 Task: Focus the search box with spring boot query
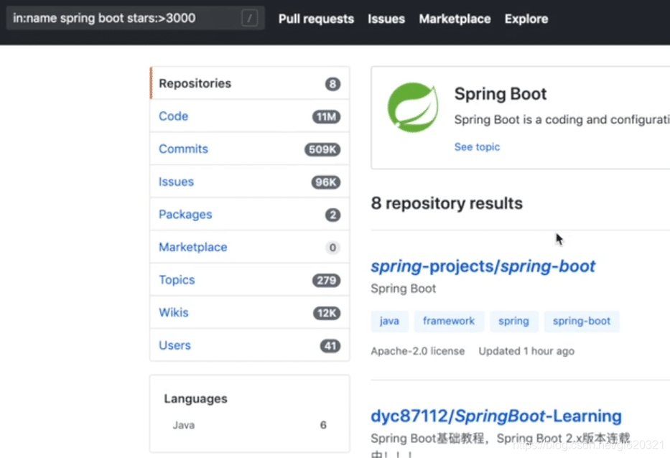coord(136,18)
